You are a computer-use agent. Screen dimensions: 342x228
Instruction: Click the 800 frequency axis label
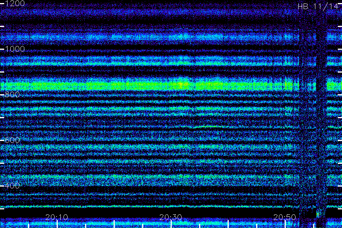coord(12,95)
